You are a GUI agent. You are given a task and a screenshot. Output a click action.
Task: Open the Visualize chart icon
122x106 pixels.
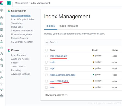pos(2,24)
